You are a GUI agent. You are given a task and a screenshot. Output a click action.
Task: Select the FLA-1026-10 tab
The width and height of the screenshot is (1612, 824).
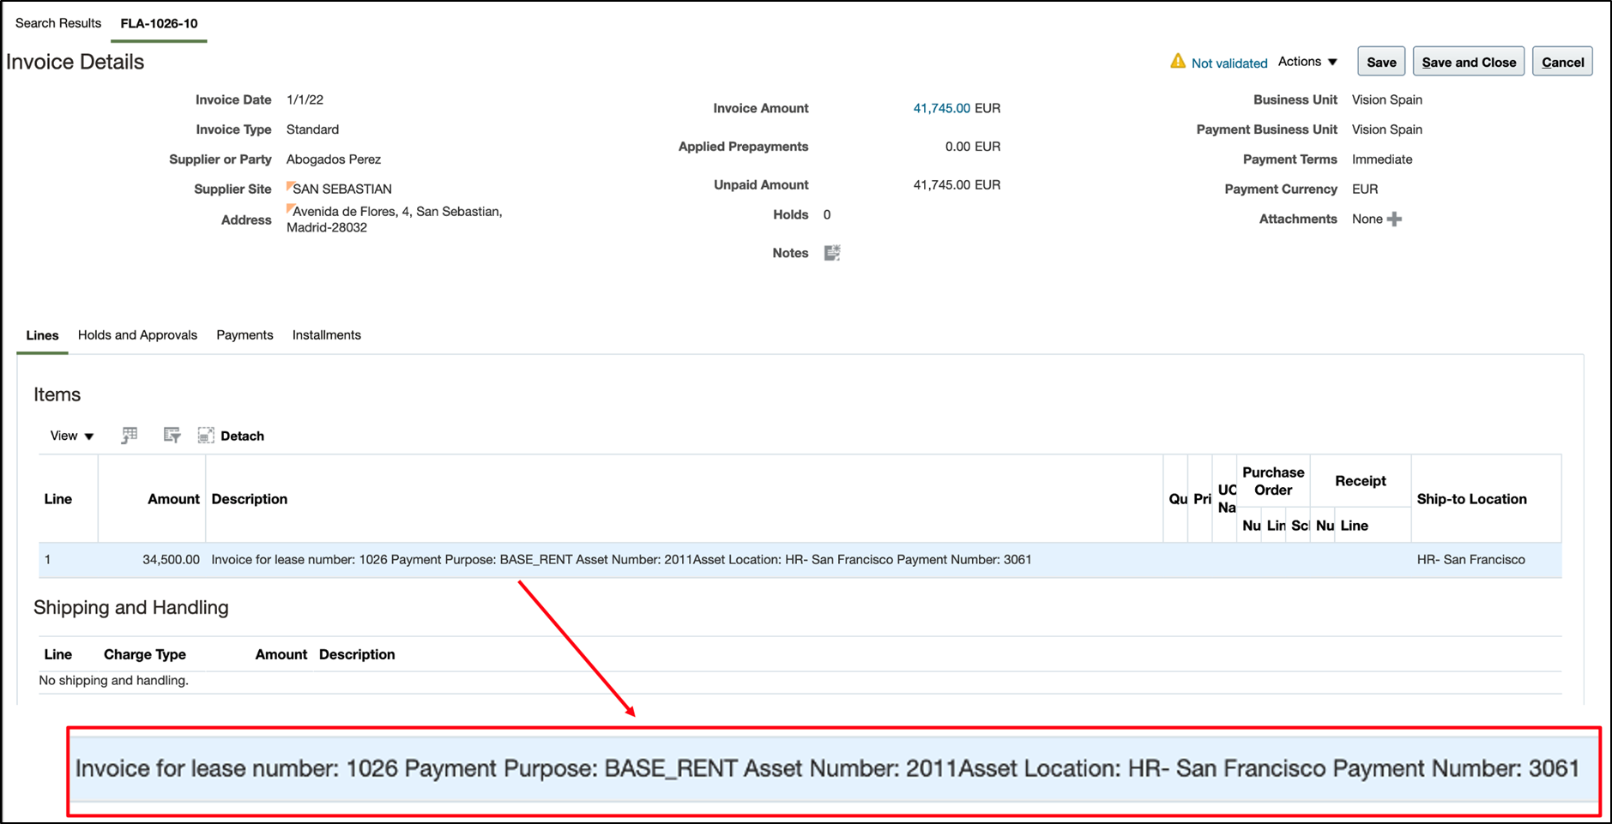pyautogui.click(x=159, y=23)
